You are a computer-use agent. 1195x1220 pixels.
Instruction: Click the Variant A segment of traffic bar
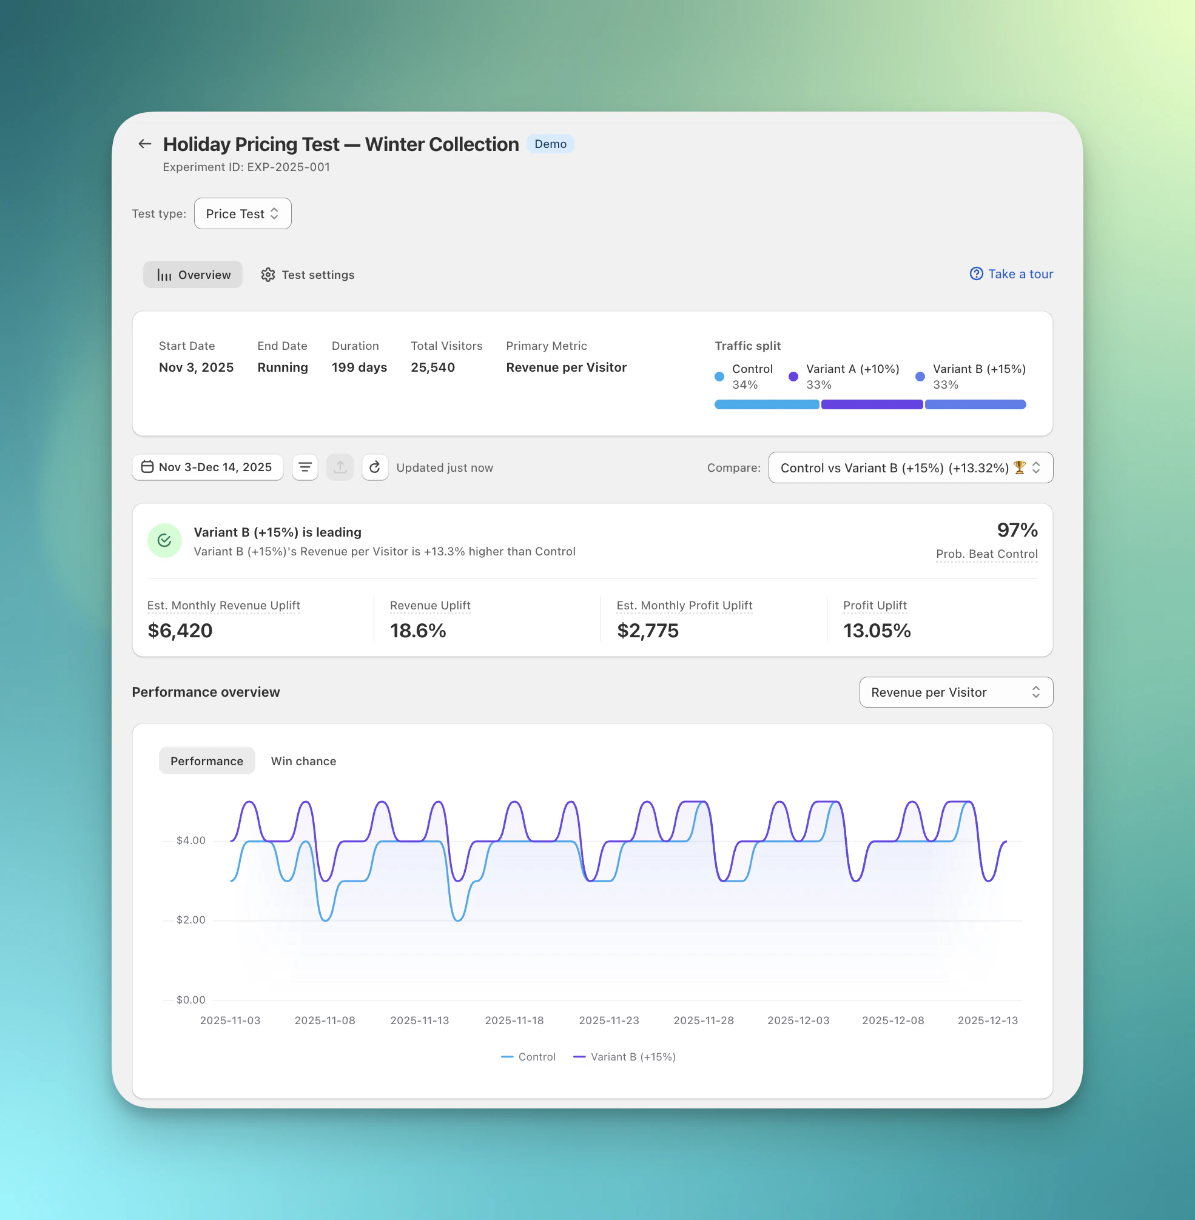tap(872, 404)
